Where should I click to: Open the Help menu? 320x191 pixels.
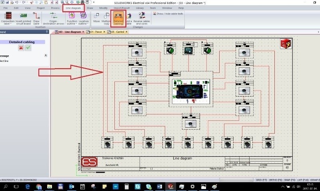[181, 8]
